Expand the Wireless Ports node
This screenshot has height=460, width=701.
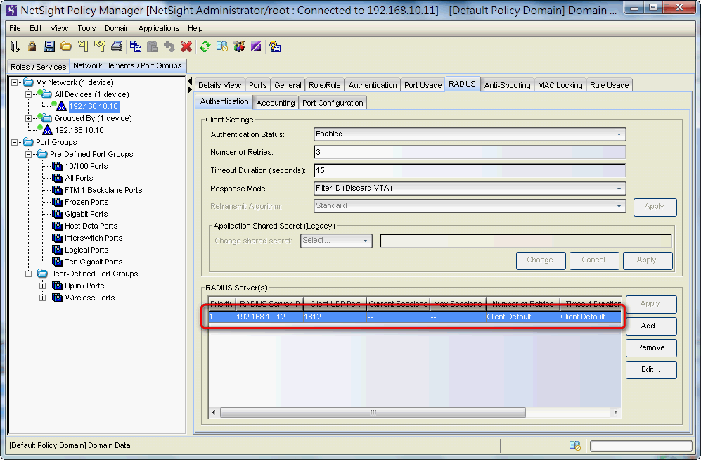coord(42,298)
